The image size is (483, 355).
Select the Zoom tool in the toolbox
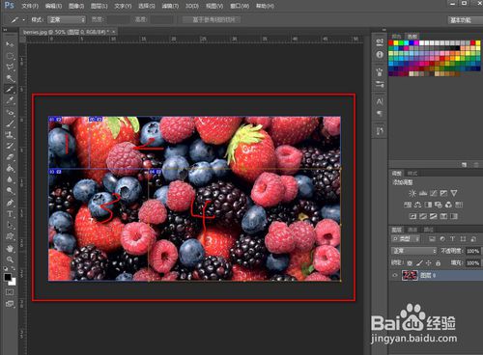click(x=10, y=259)
